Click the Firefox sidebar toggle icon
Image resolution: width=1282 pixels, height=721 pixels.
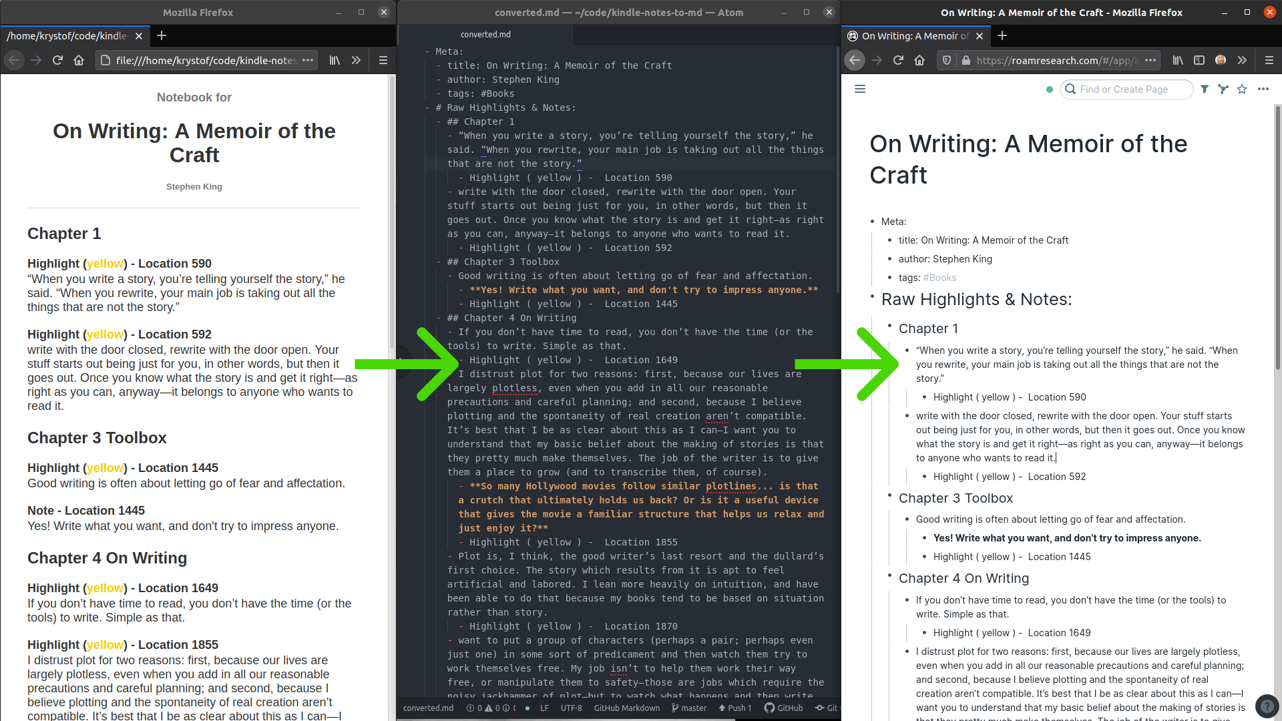(1199, 60)
